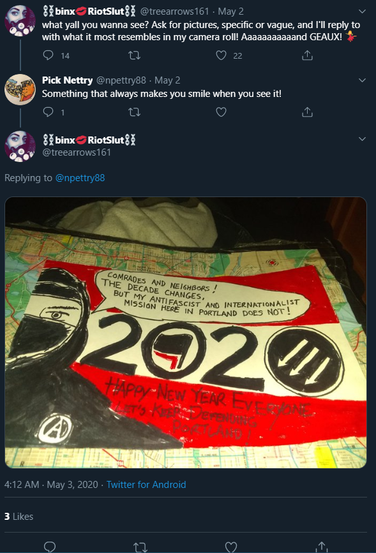Like the main tweet at bottom
376x553 pixels.
point(231,547)
